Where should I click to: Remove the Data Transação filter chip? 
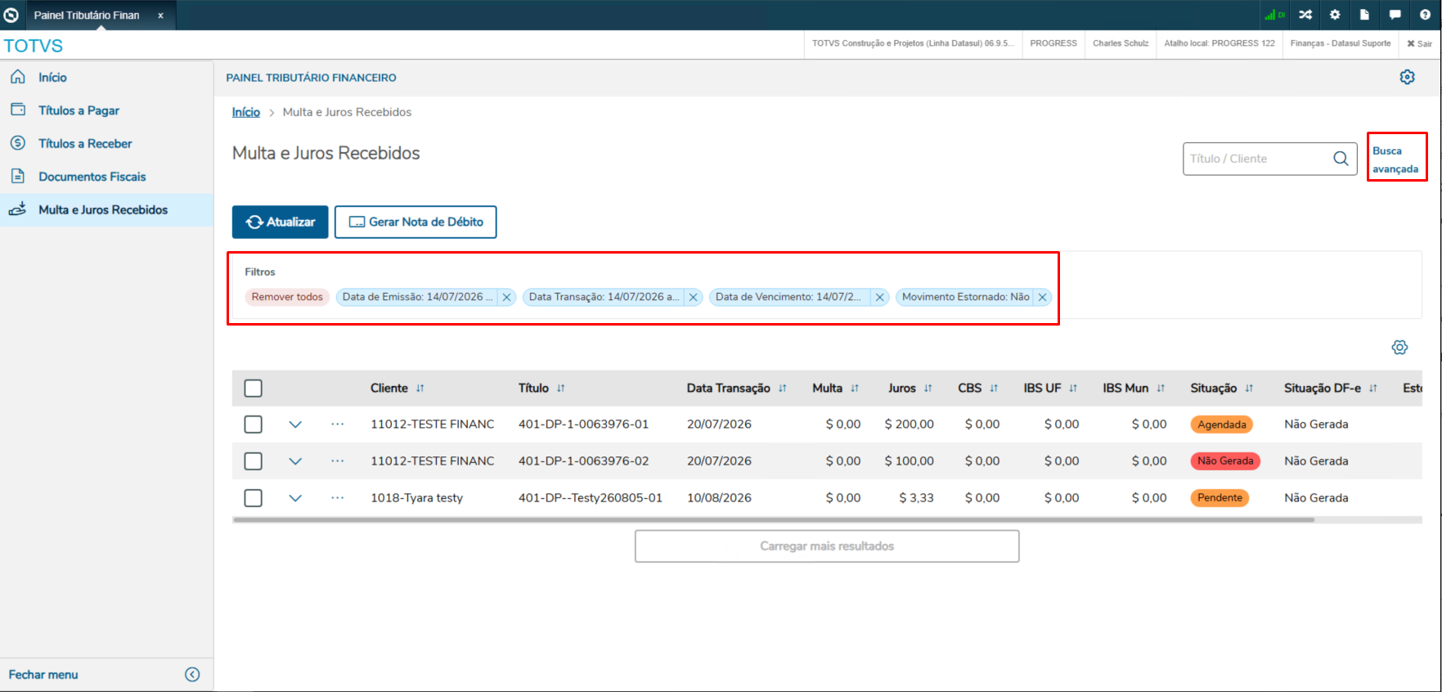693,298
